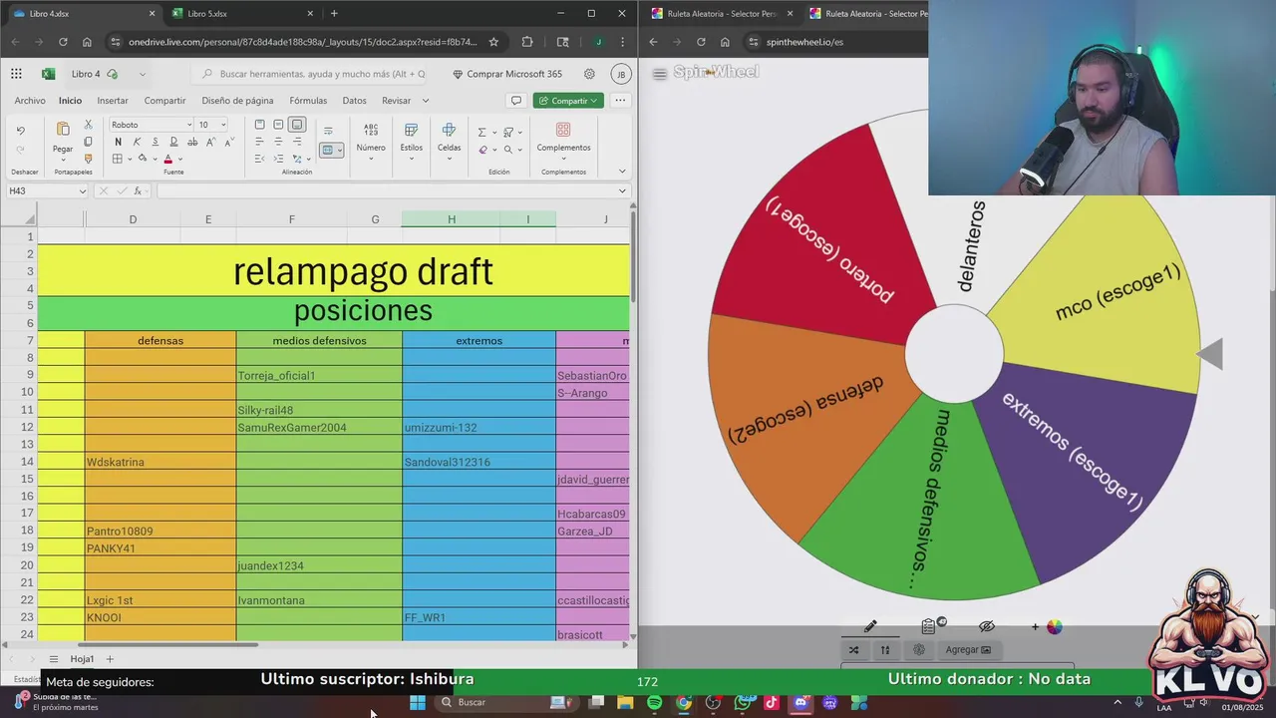The width and height of the screenshot is (1276, 718).
Task: Click the sort entries button
Action: [x=885, y=649]
